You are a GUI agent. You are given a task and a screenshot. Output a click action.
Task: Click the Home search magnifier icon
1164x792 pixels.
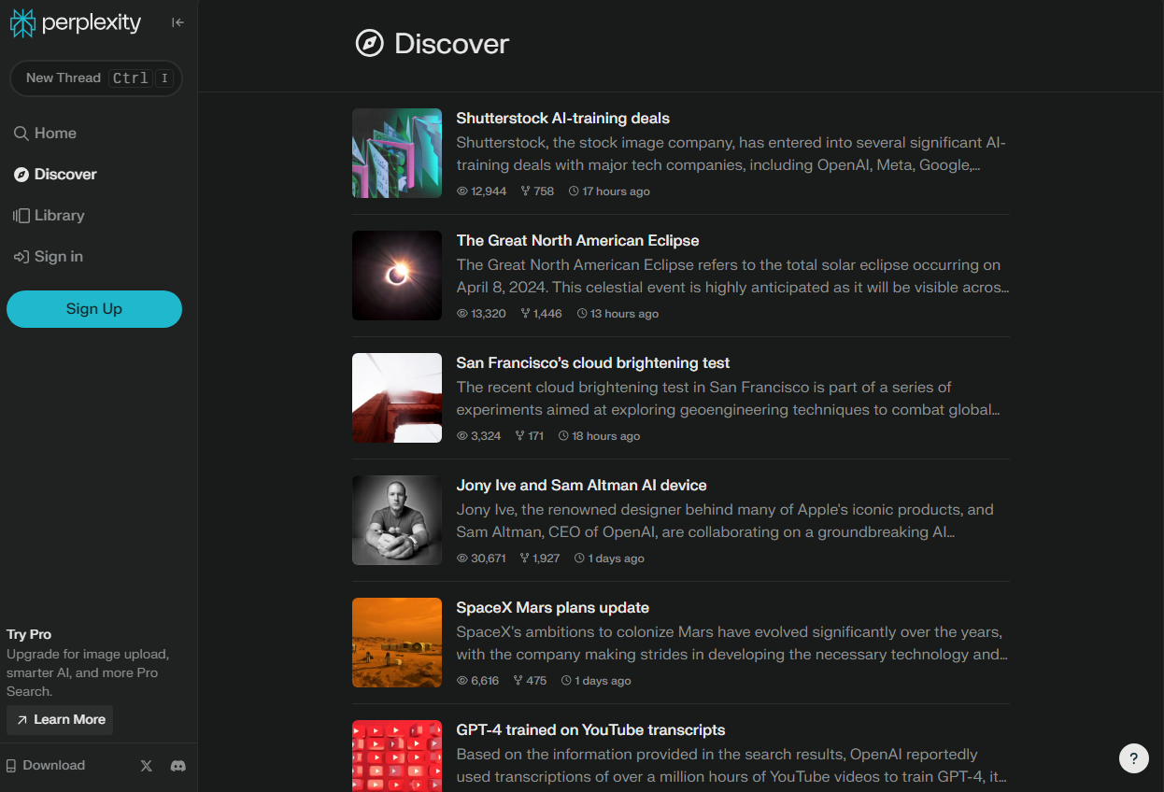pyautogui.click(x=21, y=134)
